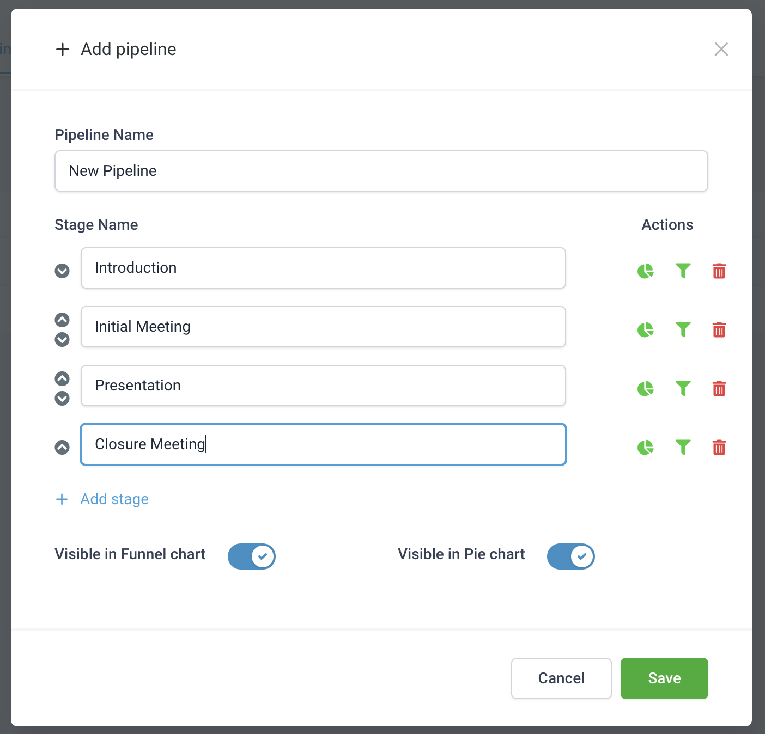Close the Add pipeline dialog
Viewport: 765px width, 734px height.
click(x=721, y=49)
